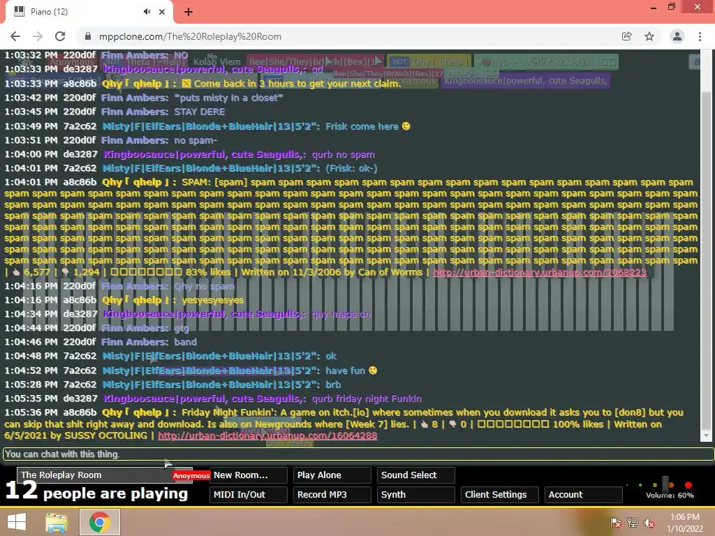View site security lock info
The width and height of the screenshot is (715, 536).
[x=88, y=36]
